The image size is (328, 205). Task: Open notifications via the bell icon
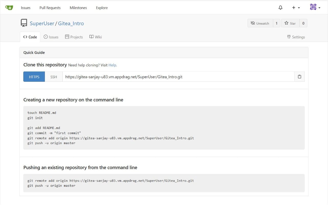coord(280,7)
